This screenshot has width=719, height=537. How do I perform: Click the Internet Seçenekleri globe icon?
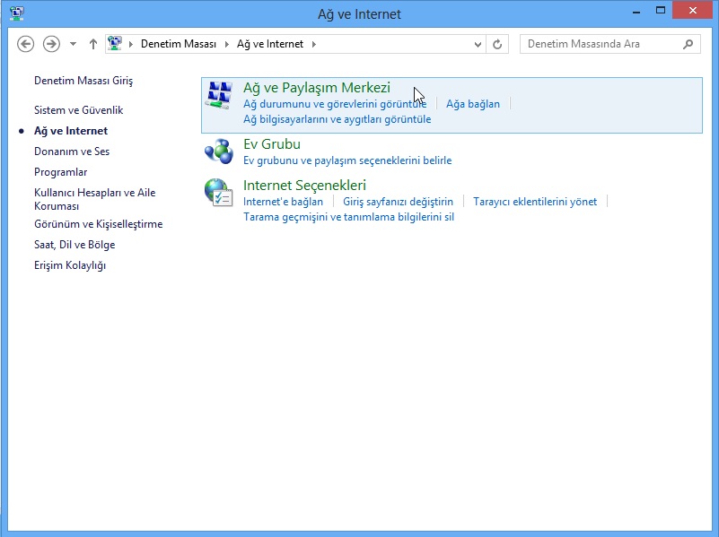219,192
